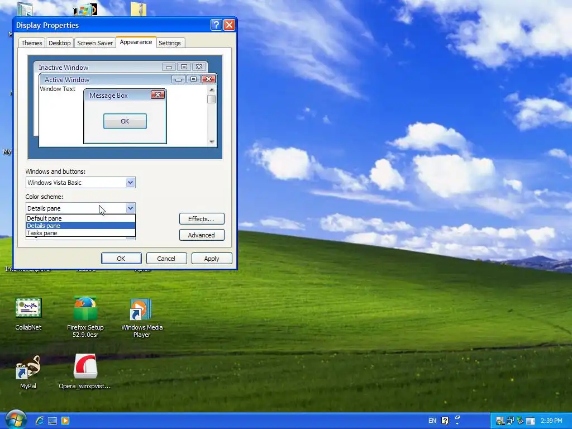Click the preview scrollbar thumb
The width and height of the screenshot is (572, 429).
click(x=212, y=99)
